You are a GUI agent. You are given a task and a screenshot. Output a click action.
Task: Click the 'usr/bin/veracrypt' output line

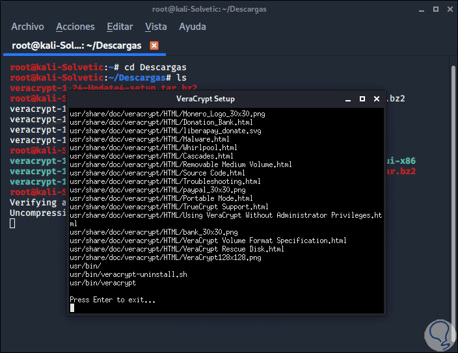pos(103,283)
